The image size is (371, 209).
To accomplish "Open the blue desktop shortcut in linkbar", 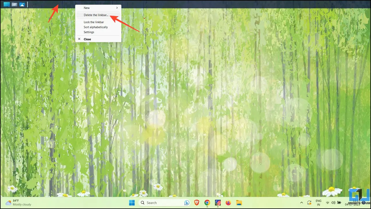I will pos(6,4).
